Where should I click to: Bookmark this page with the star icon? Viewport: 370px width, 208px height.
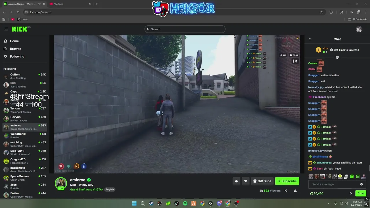(321, 12)
